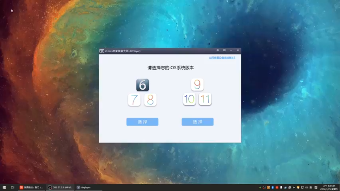Click the red square tray icon

(x=277, y=188)
